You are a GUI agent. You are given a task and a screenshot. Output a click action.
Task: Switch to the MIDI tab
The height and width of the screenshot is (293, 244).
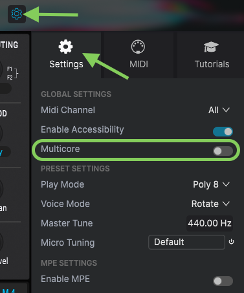[139, 55]
